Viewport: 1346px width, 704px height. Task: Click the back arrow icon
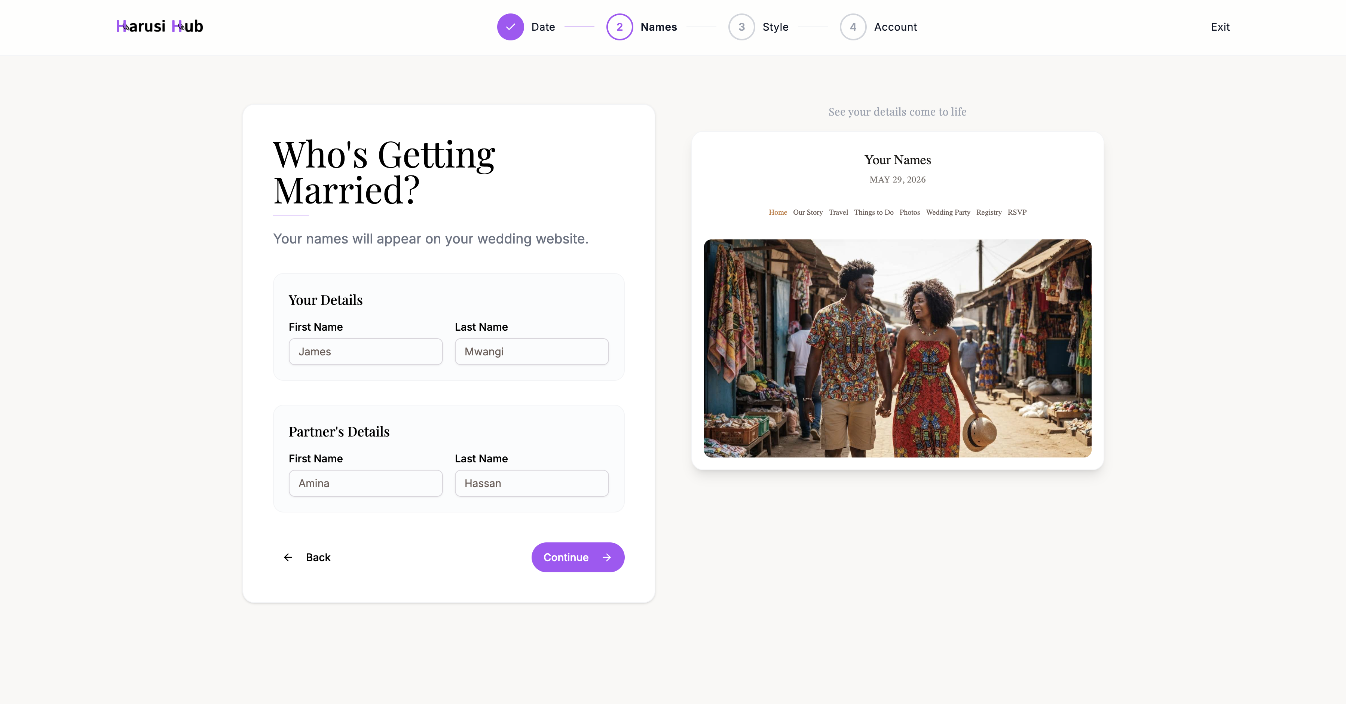click(x=288, y=557)
